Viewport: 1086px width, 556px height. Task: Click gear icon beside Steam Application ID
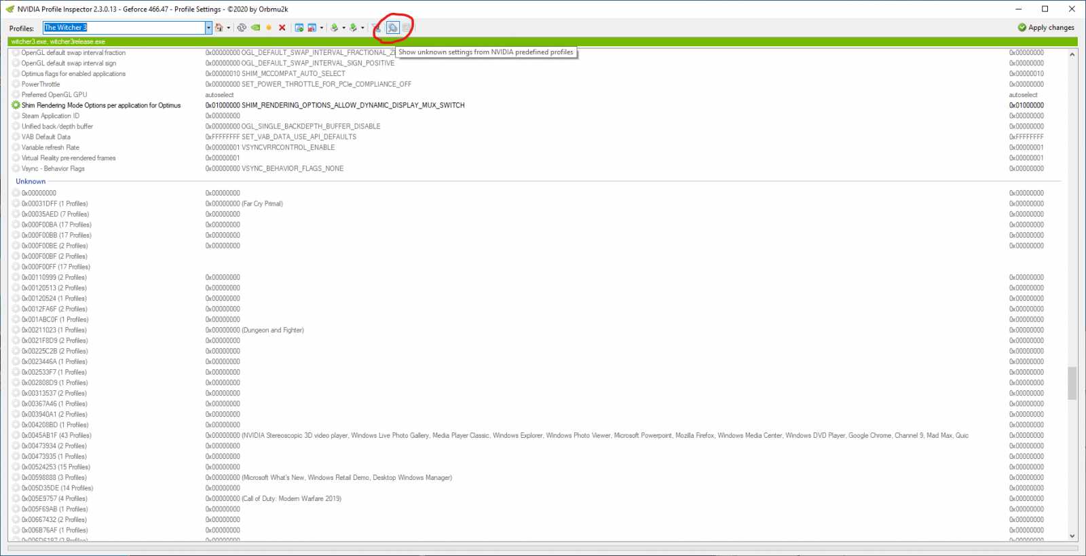[x=16, y=116]
